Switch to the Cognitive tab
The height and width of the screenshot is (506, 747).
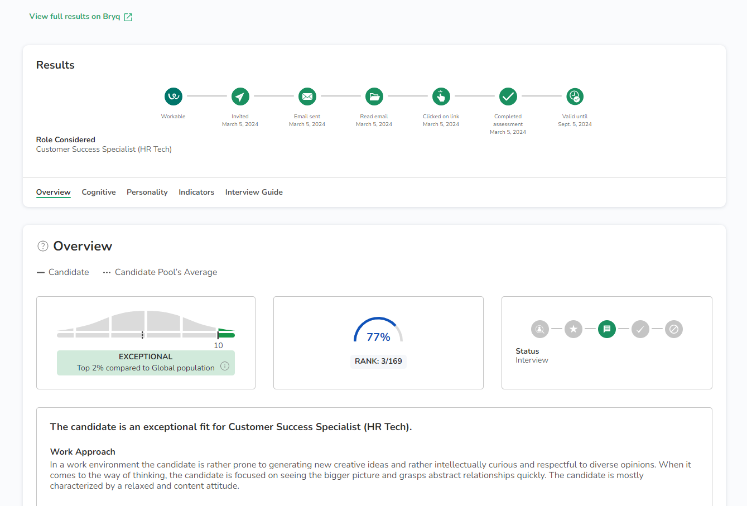point(99,192)
